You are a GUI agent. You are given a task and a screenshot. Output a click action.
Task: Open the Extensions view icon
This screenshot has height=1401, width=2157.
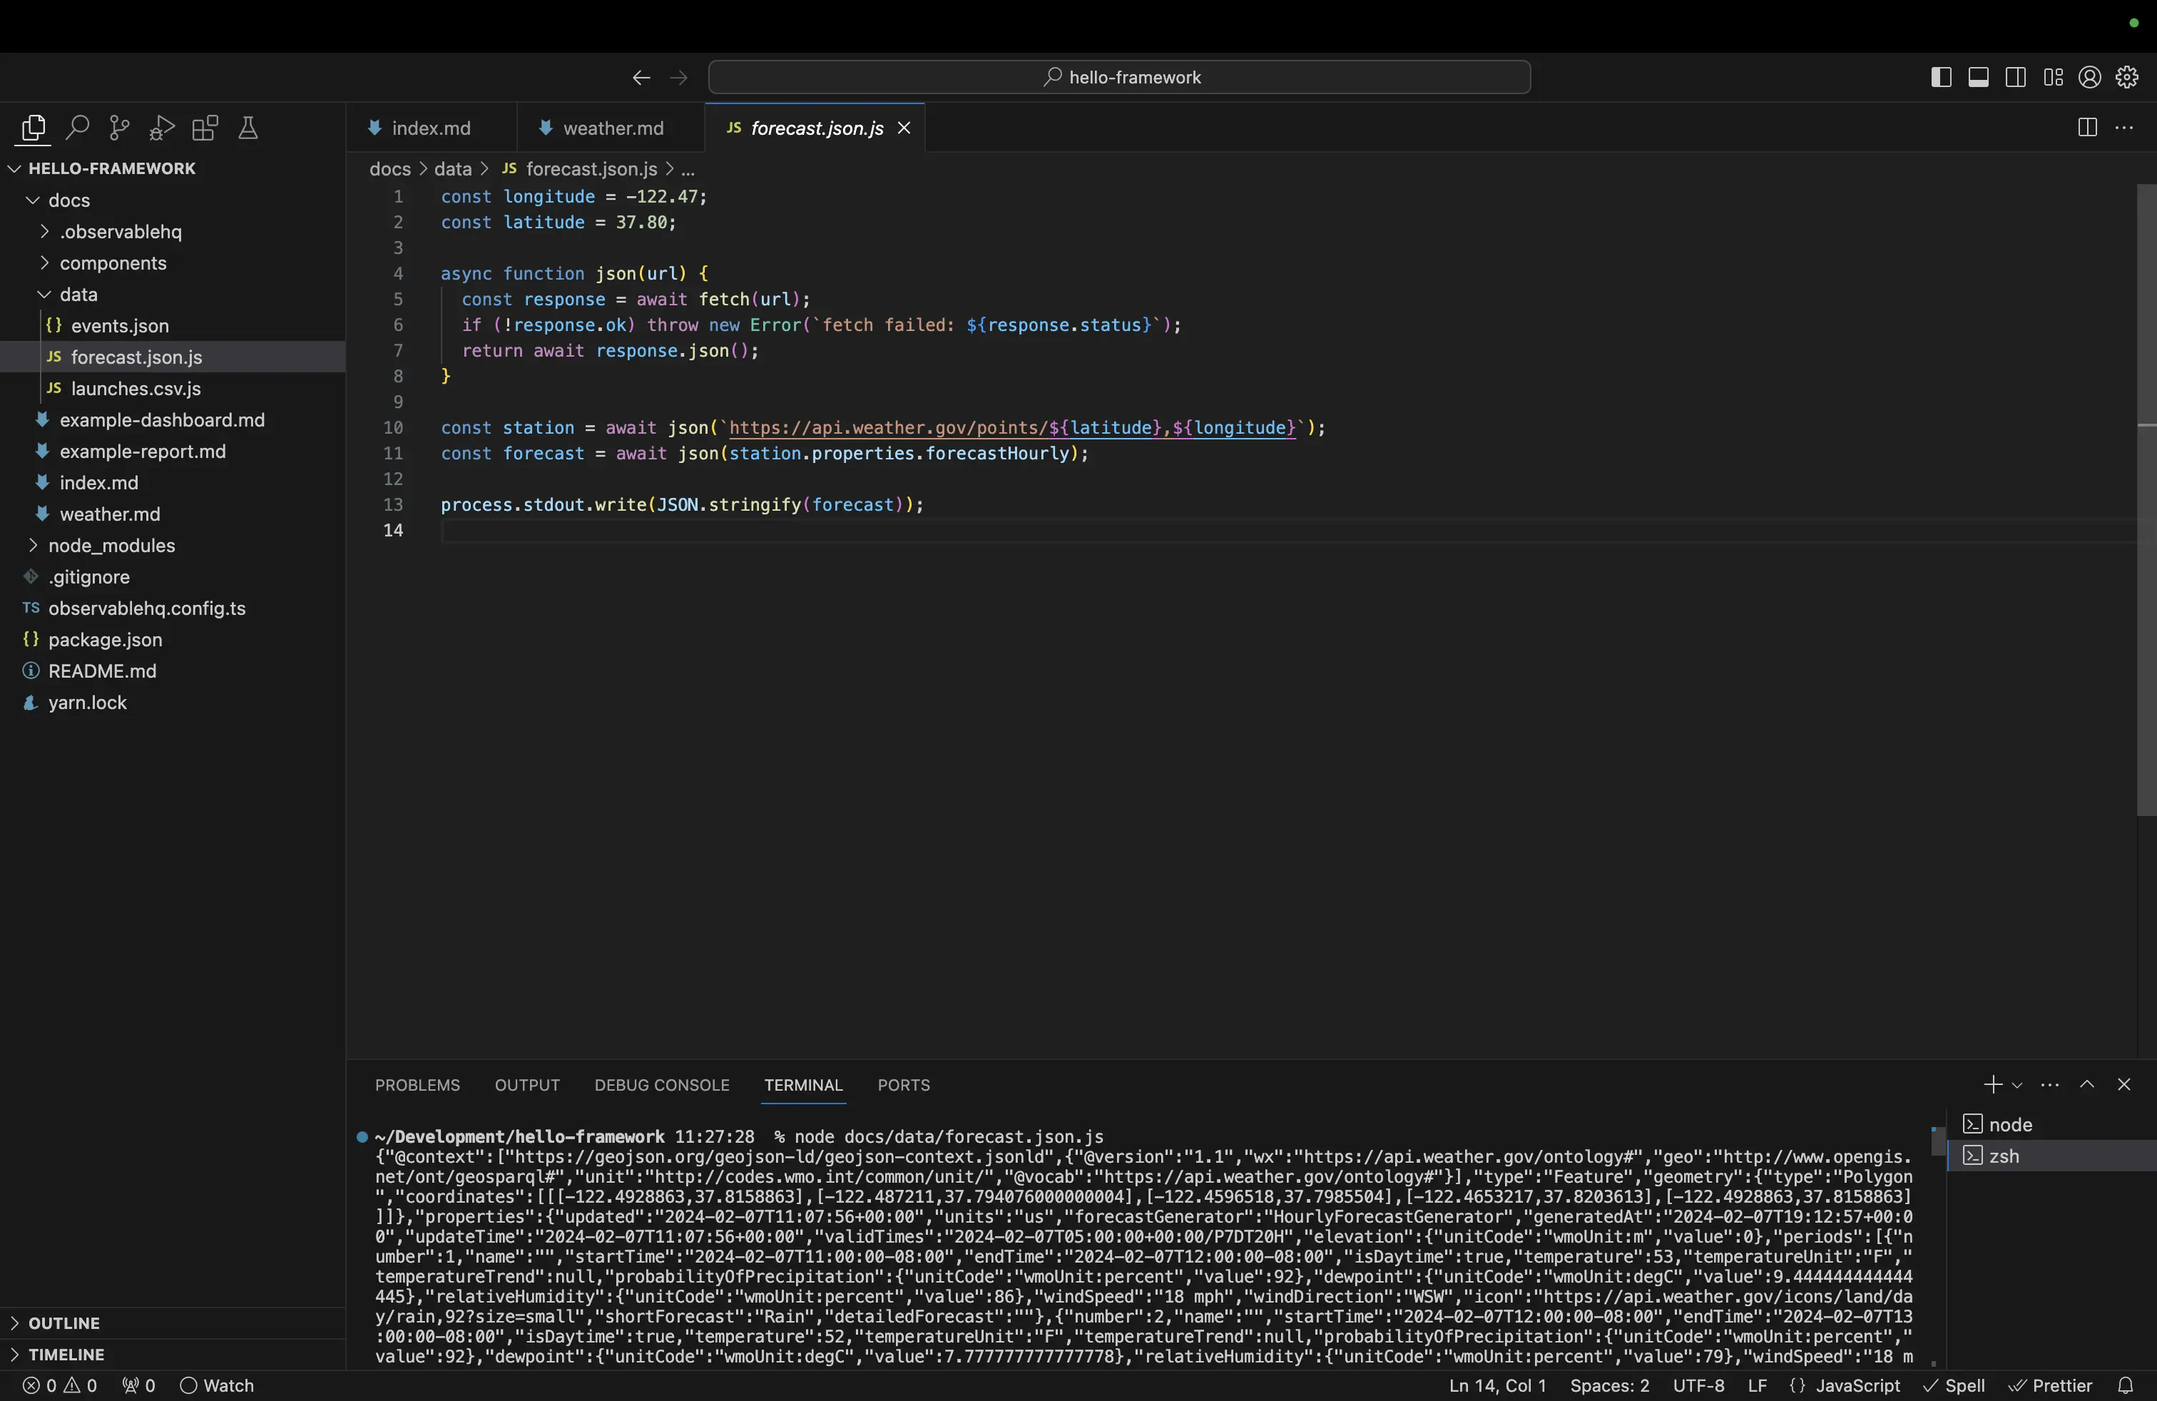(x=205, y=128)
